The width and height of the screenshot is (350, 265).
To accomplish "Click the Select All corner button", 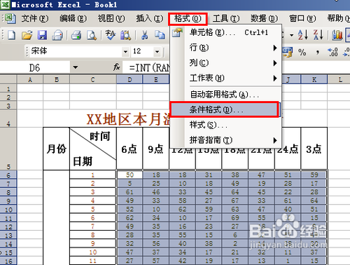I will [x=8, y=79].
